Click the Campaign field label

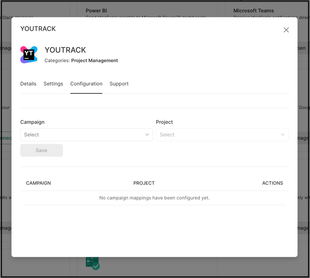point(32,122)
